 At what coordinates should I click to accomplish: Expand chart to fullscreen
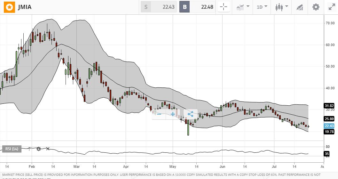(331, 7)
